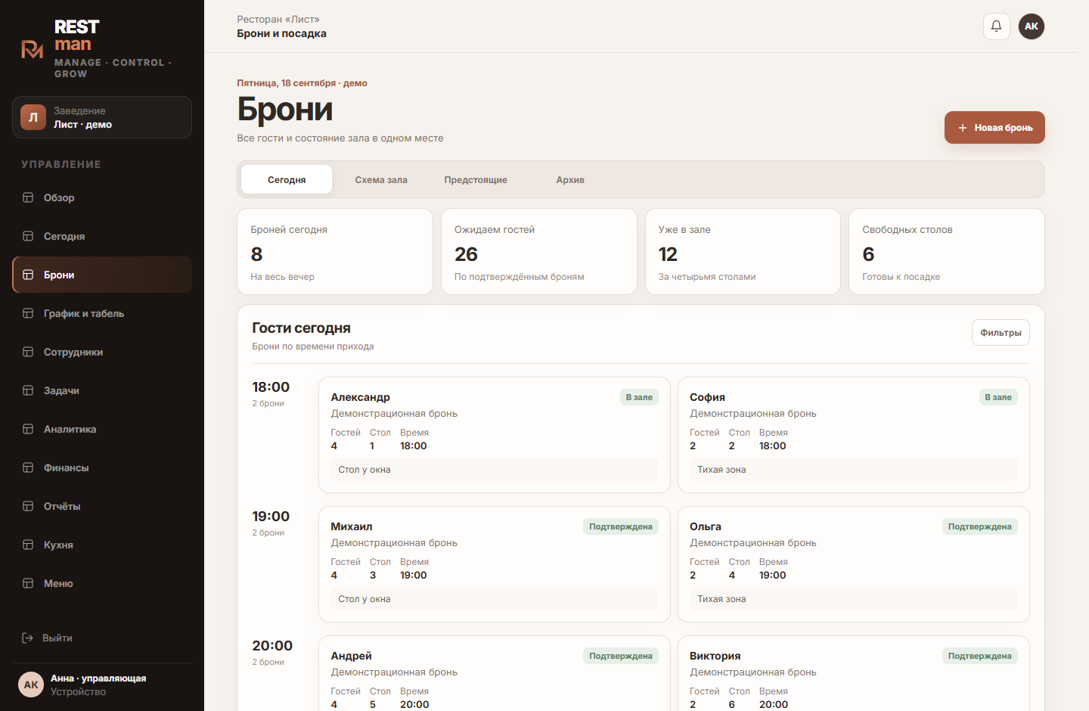Select Ольга's booking name

pos(706,526)
